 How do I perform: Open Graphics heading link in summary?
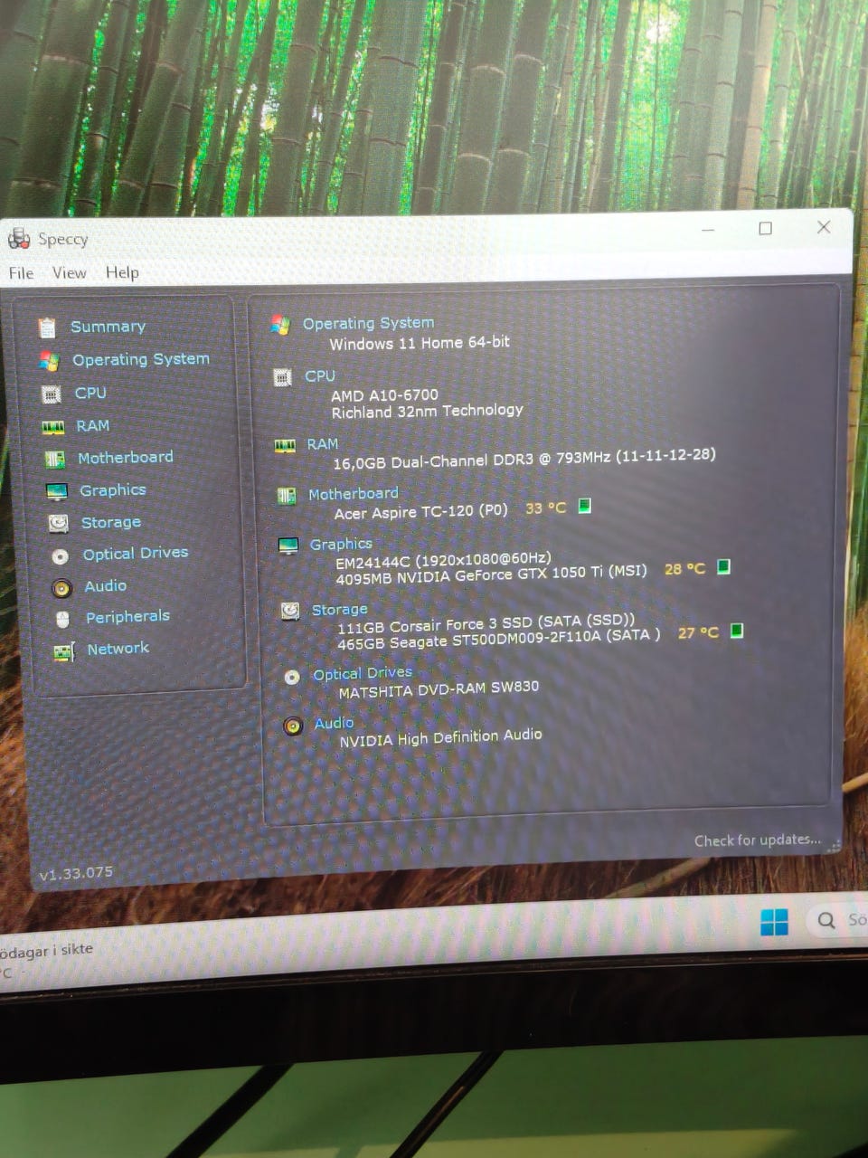coord(341,544)
